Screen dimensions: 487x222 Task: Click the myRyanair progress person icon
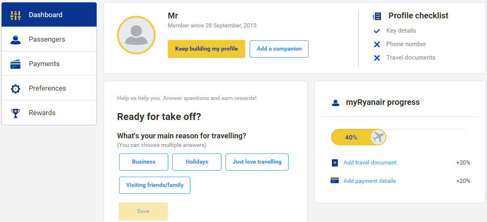tap(336, 102)
